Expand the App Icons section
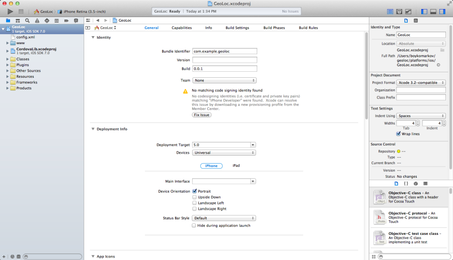Image resolution: width=453 pixels, height=260 pixels. click(x=93, y=256)
